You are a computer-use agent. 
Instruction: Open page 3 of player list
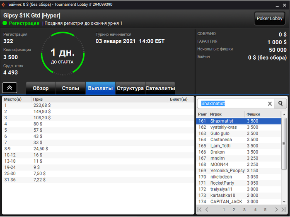tap(244, 210)
